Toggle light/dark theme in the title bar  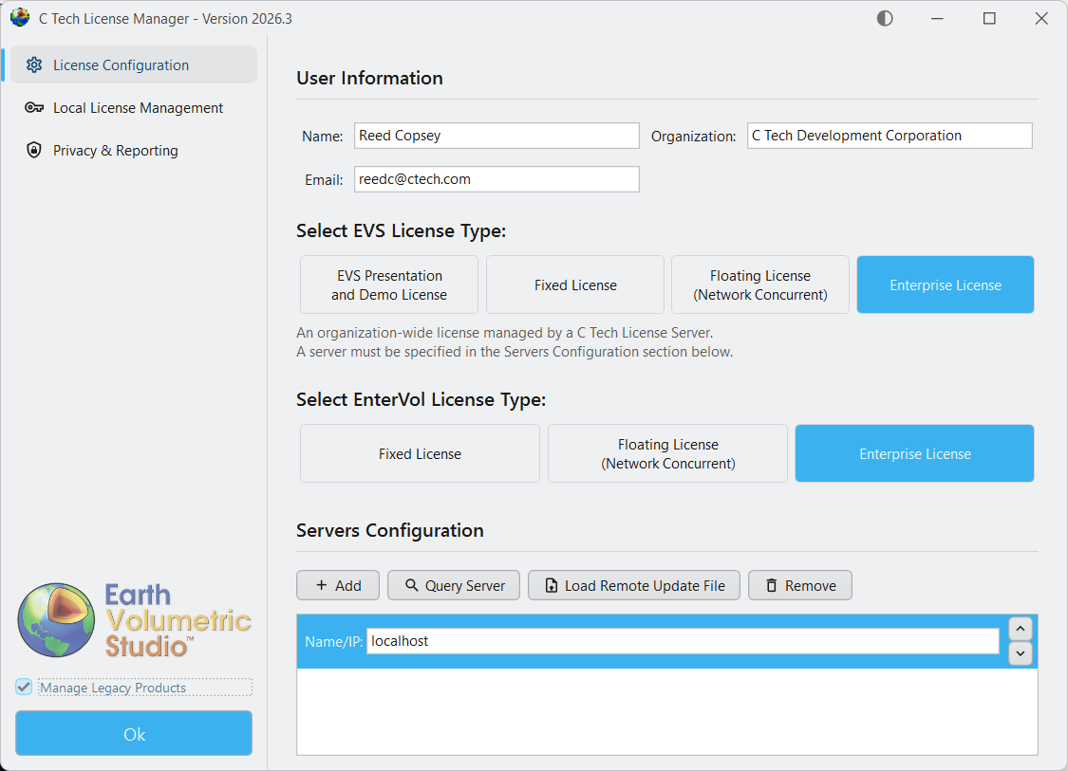point(884,17)
